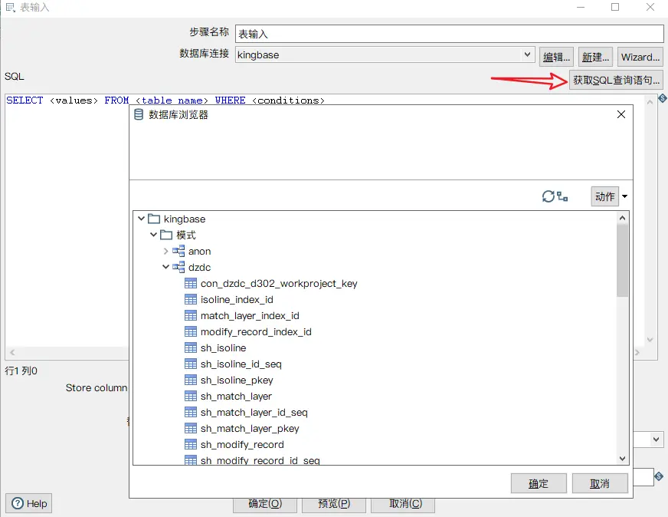
Task: Expand the anon schema node
Action: coord(165,251)
